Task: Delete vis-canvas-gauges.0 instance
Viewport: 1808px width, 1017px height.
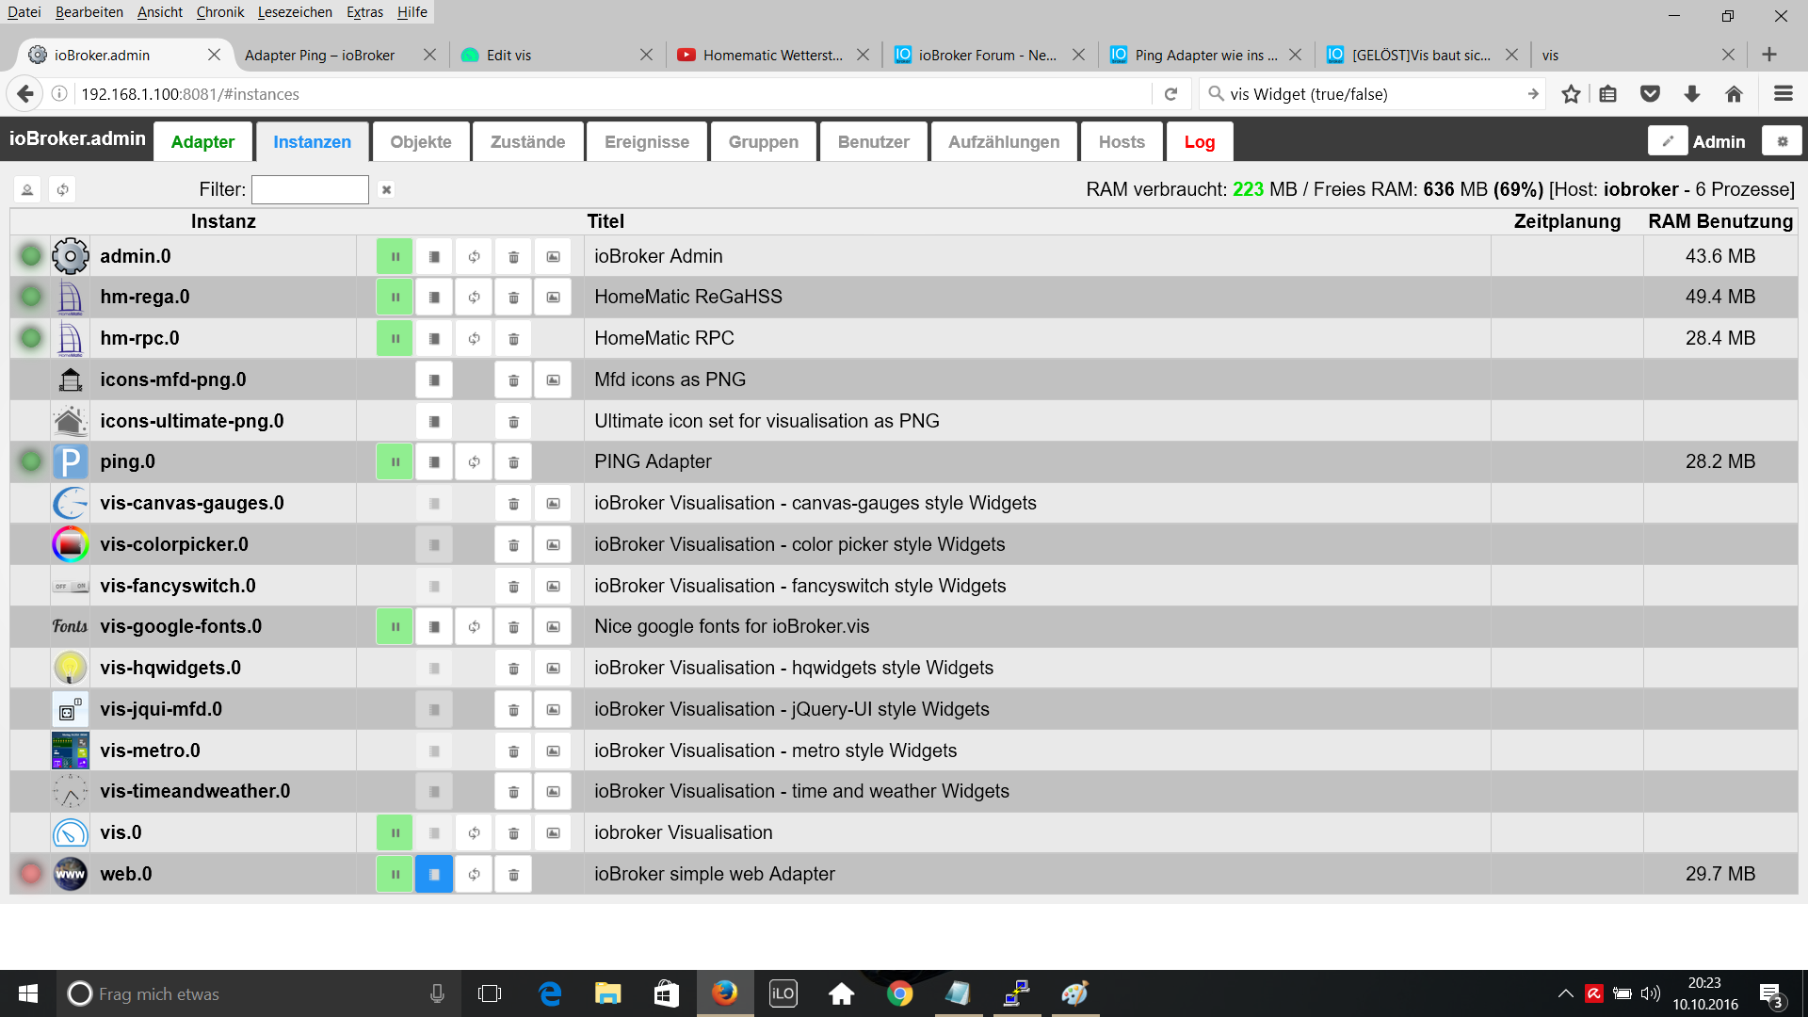Action: 513,503
